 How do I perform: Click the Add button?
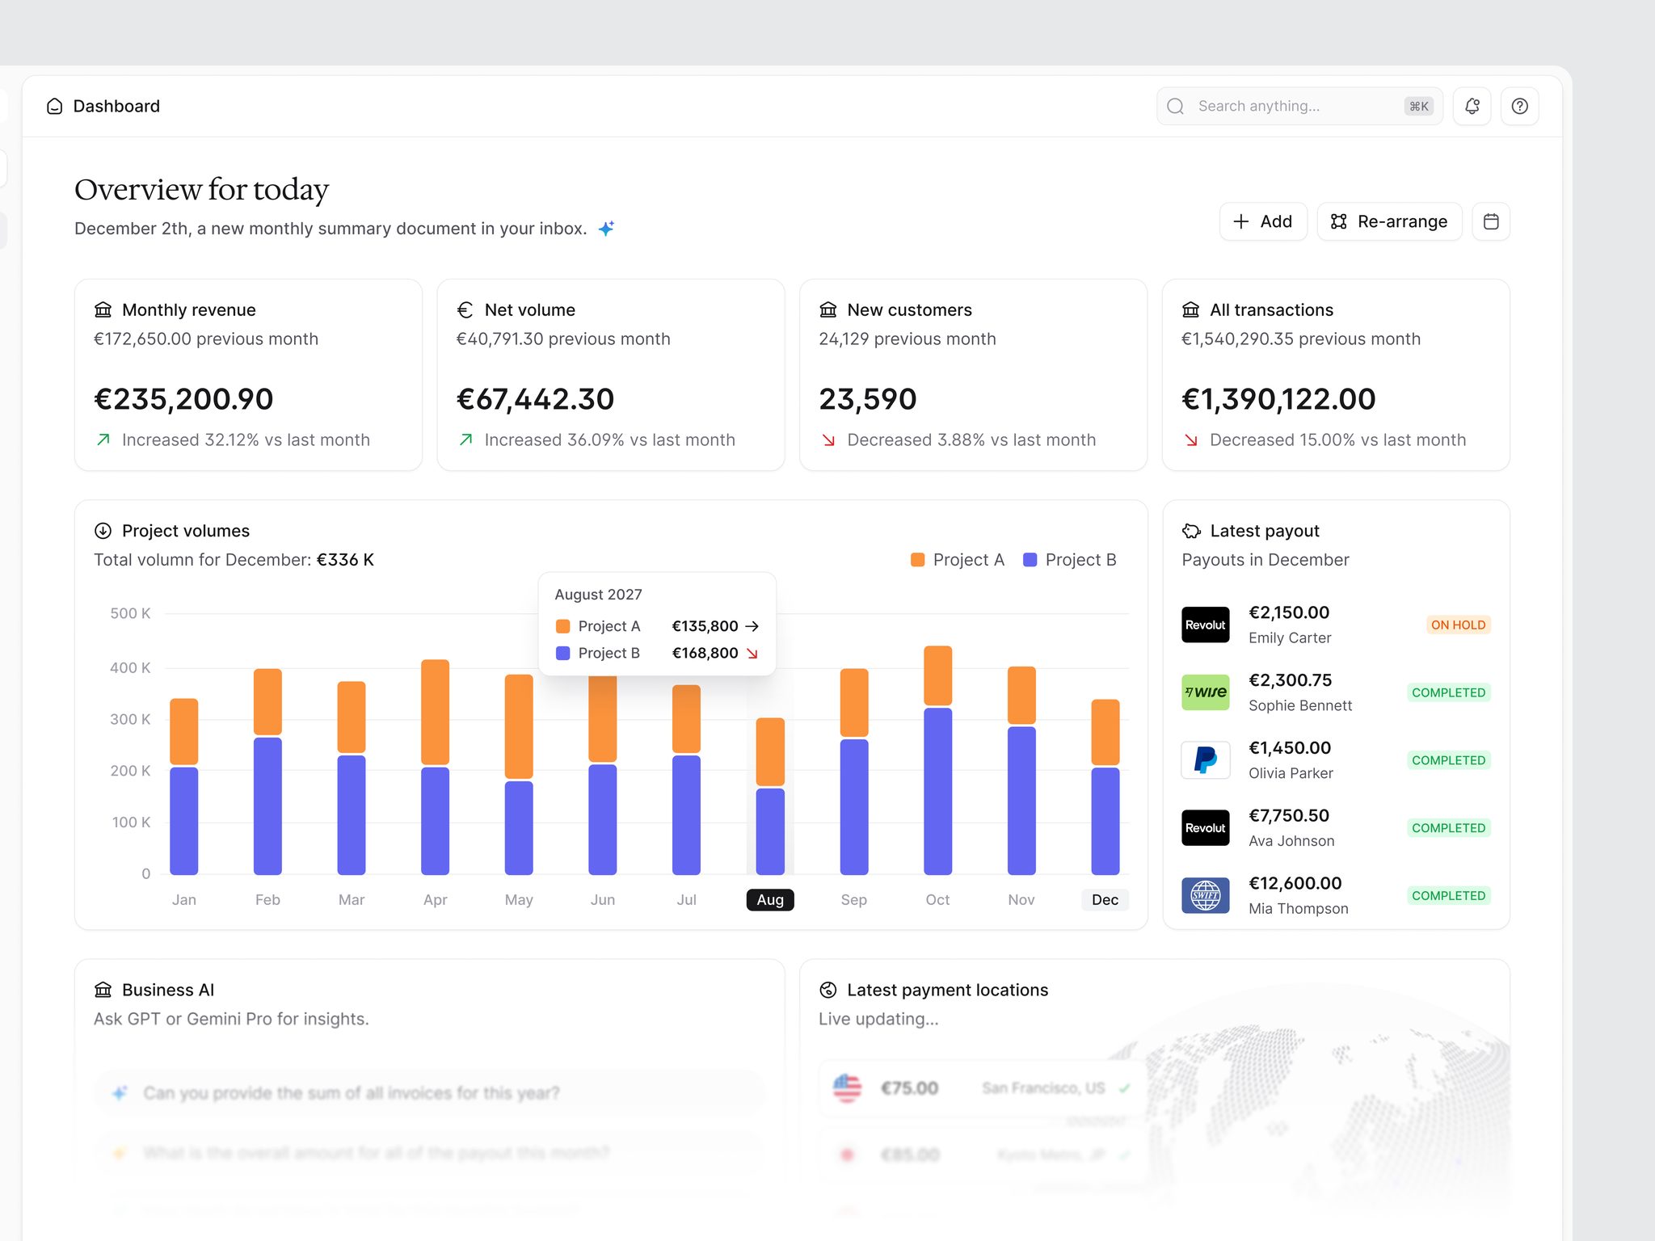[x=1263, y=221]
